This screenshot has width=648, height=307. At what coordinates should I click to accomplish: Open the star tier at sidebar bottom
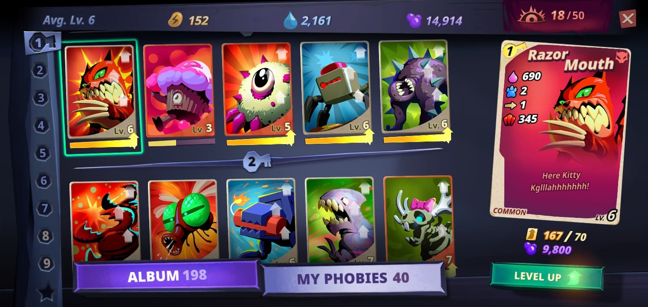click(x=46, y=293)
